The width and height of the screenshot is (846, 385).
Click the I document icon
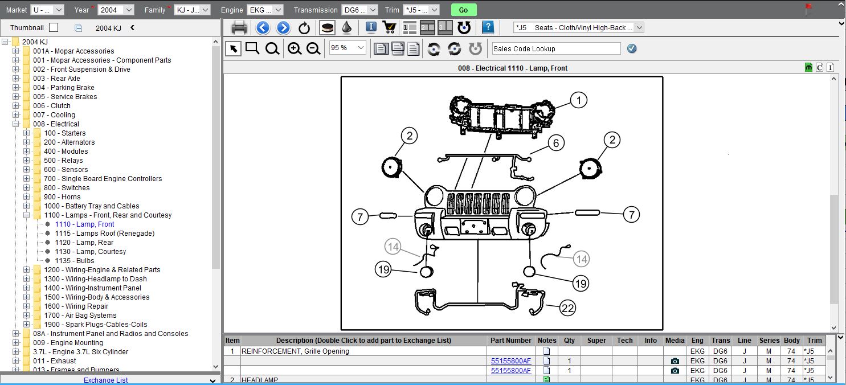pos(830,68)
